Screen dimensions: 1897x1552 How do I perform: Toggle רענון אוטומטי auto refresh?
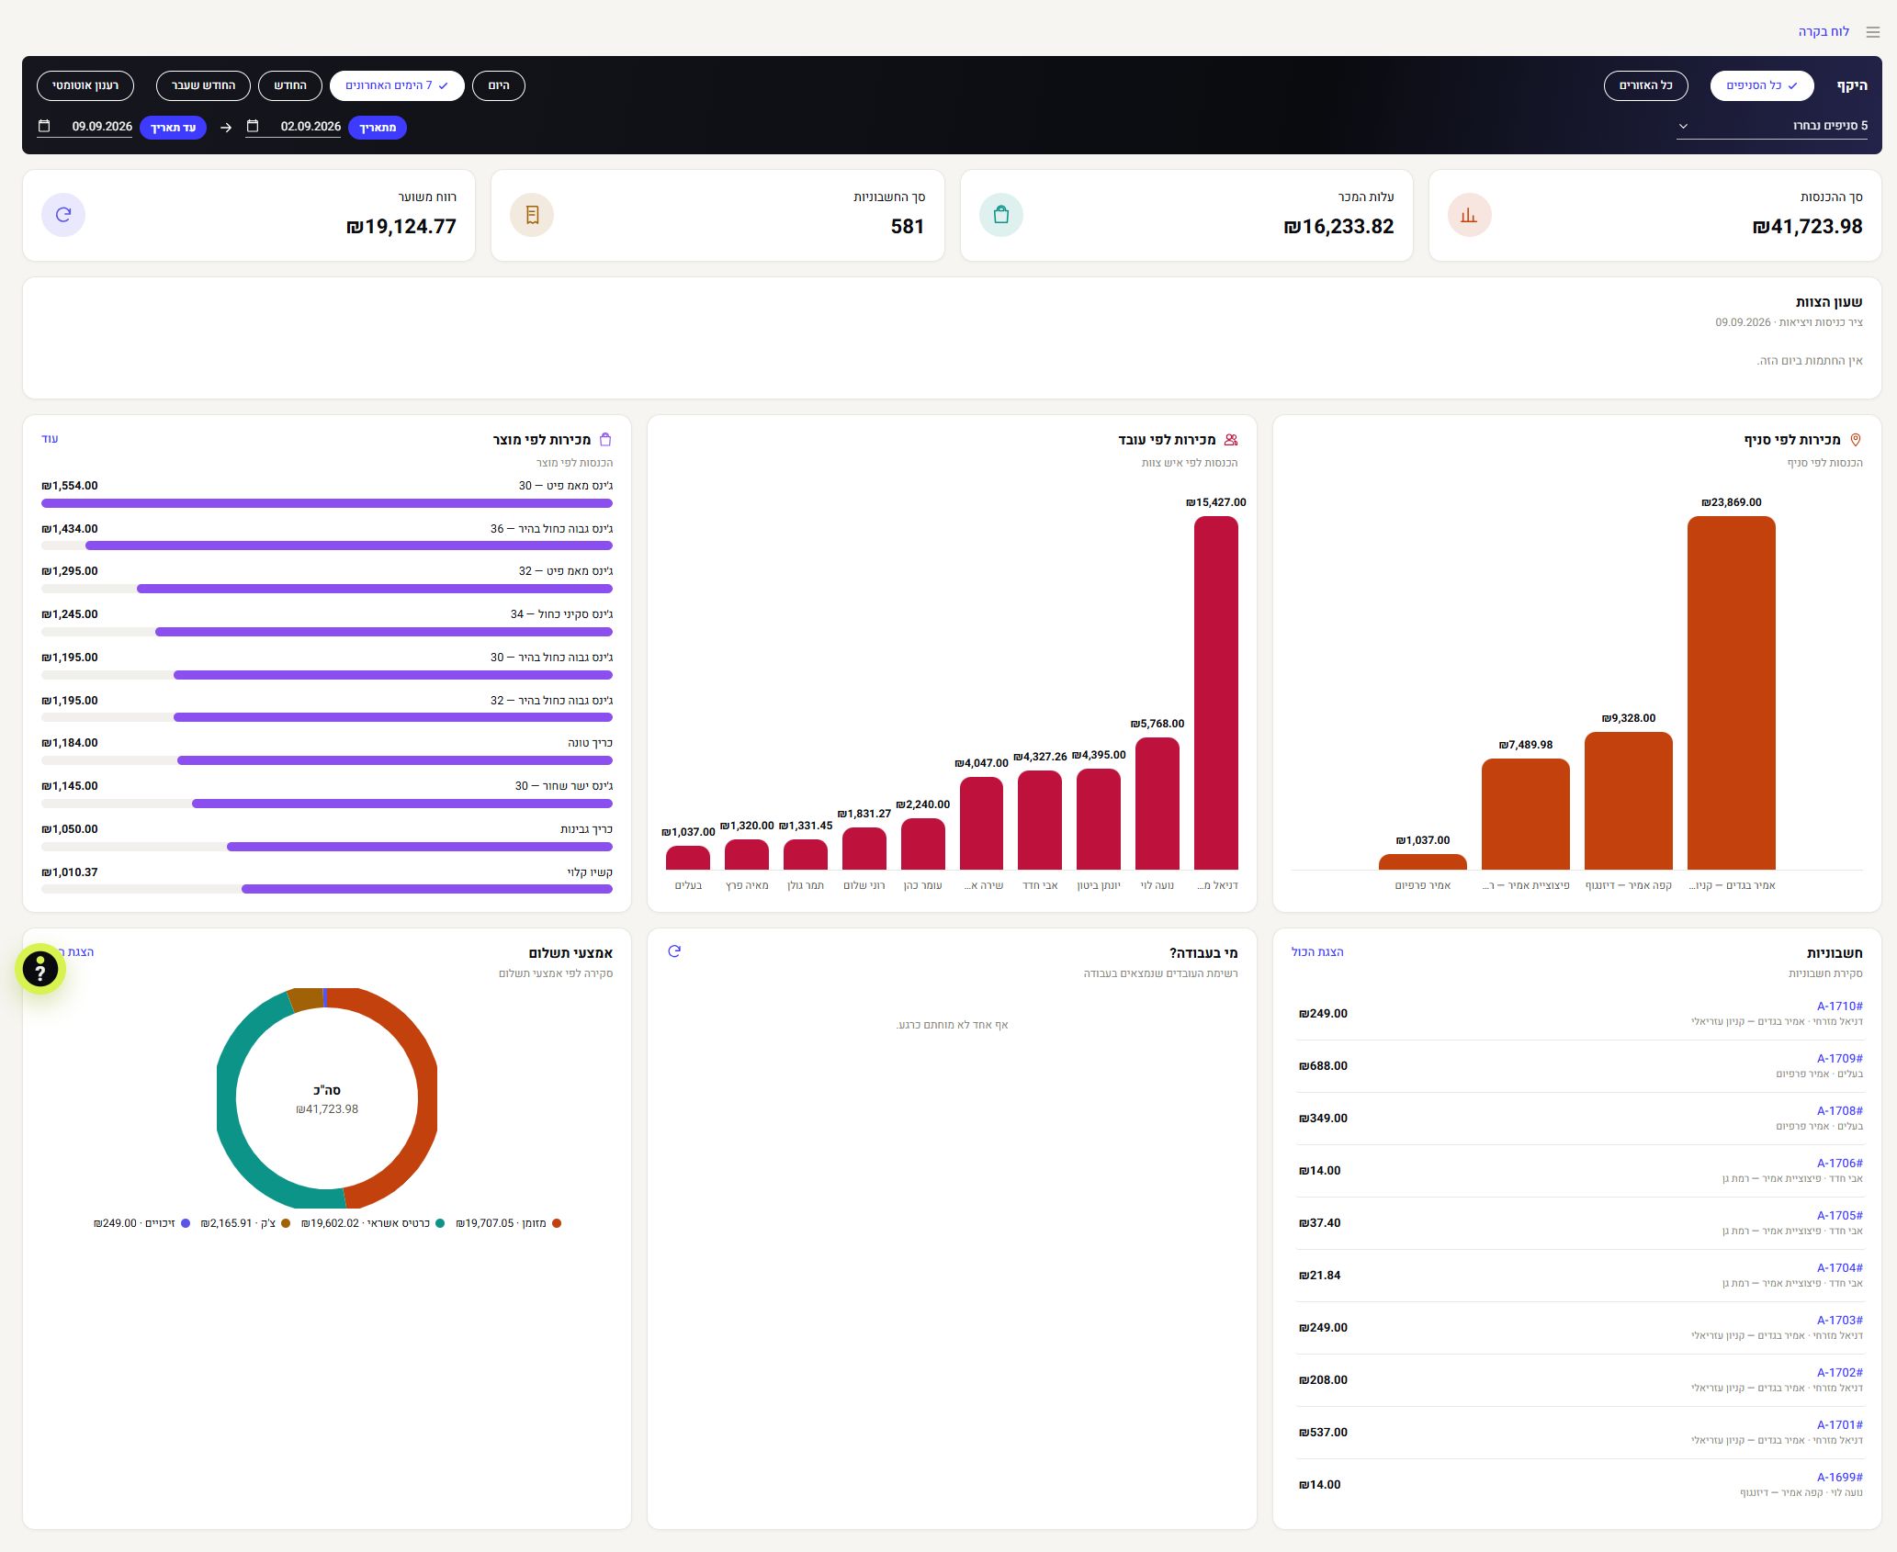pos(85,85)
